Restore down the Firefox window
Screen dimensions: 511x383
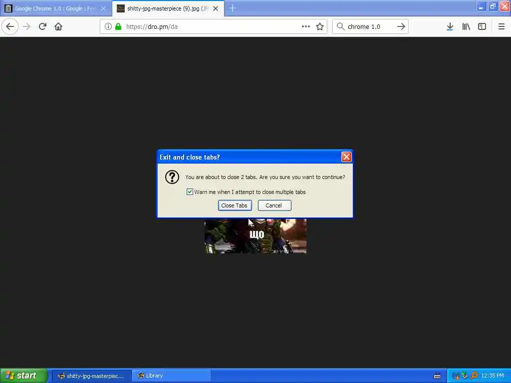click(x=493, y=6)
